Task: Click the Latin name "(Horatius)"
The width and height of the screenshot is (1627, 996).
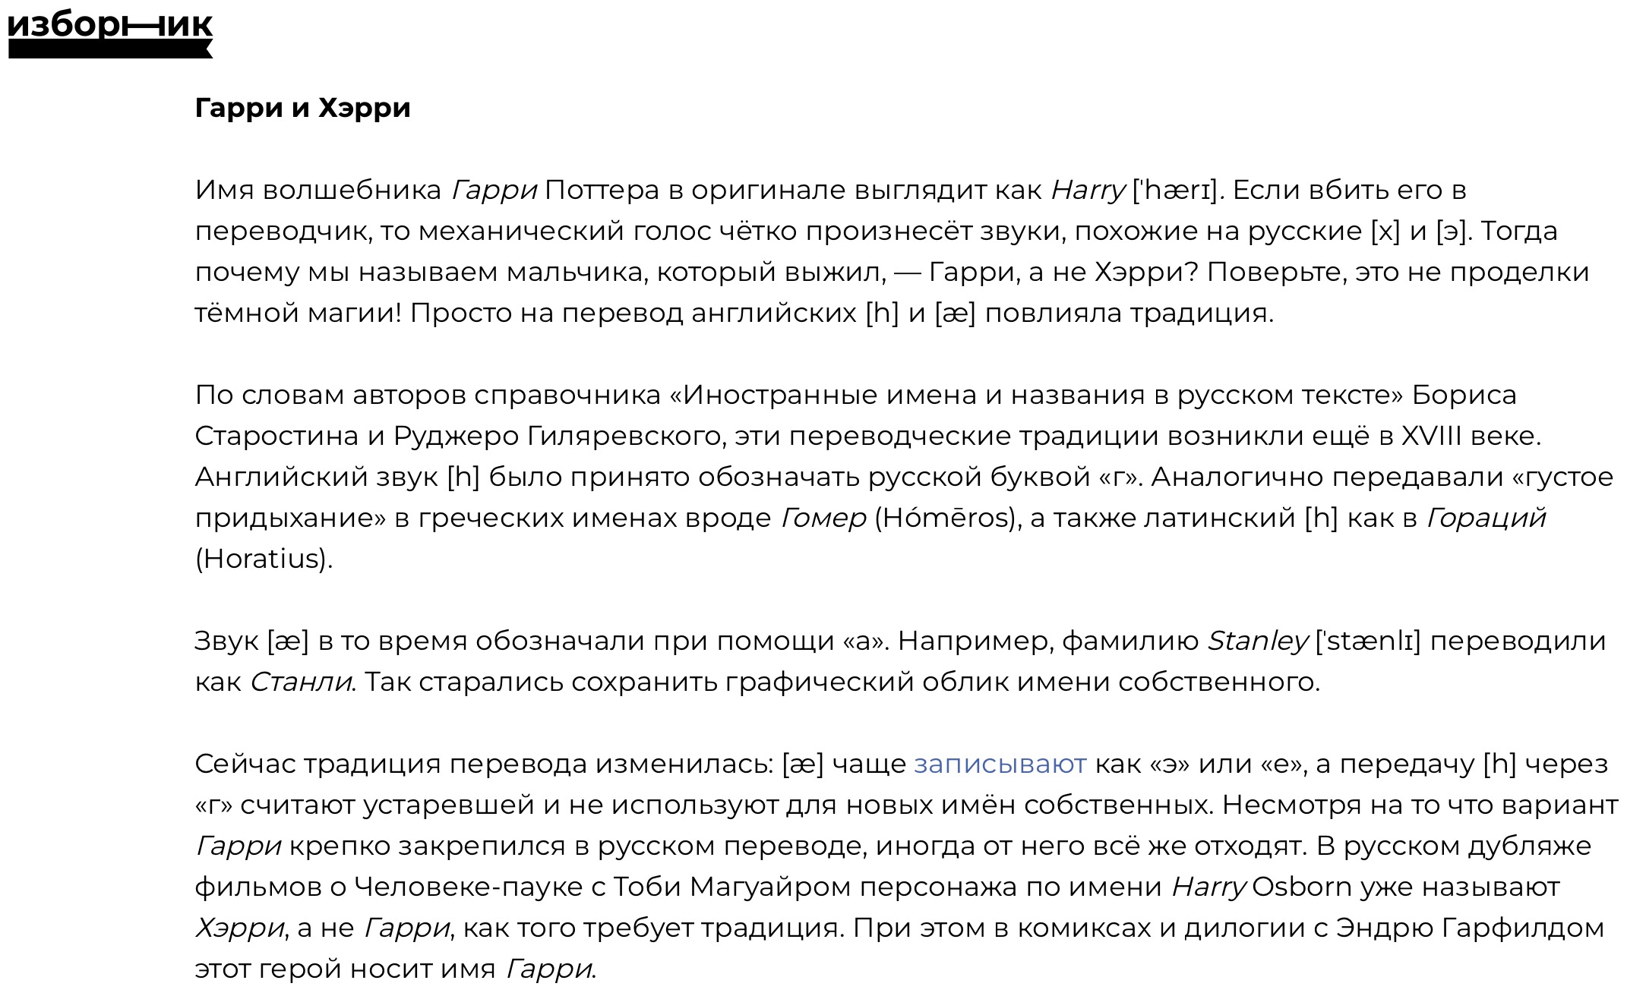Action: (264, 559)
